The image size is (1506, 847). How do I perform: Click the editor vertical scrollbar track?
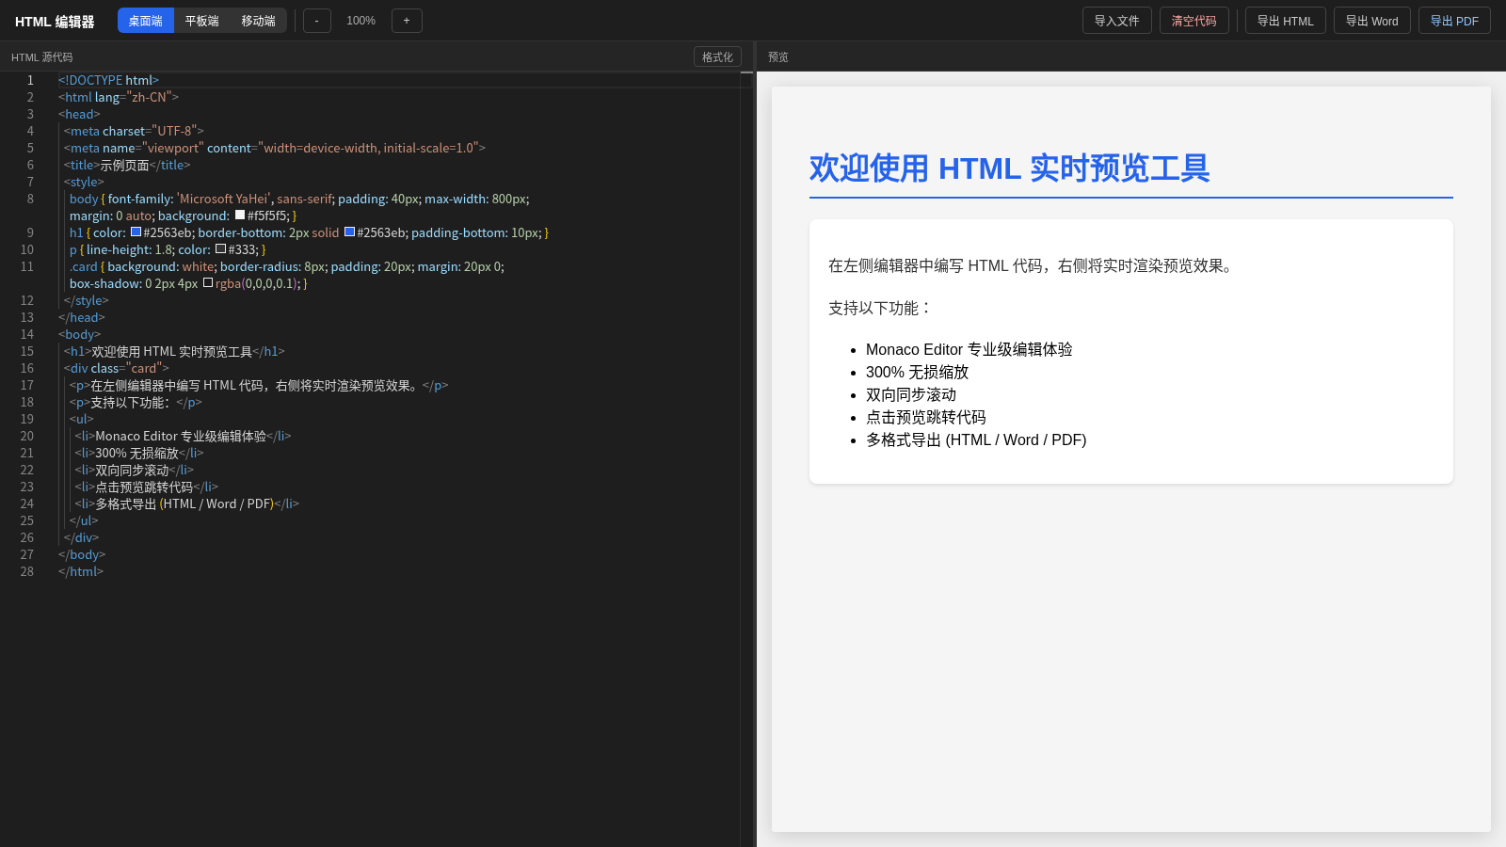tap(747, 459)
